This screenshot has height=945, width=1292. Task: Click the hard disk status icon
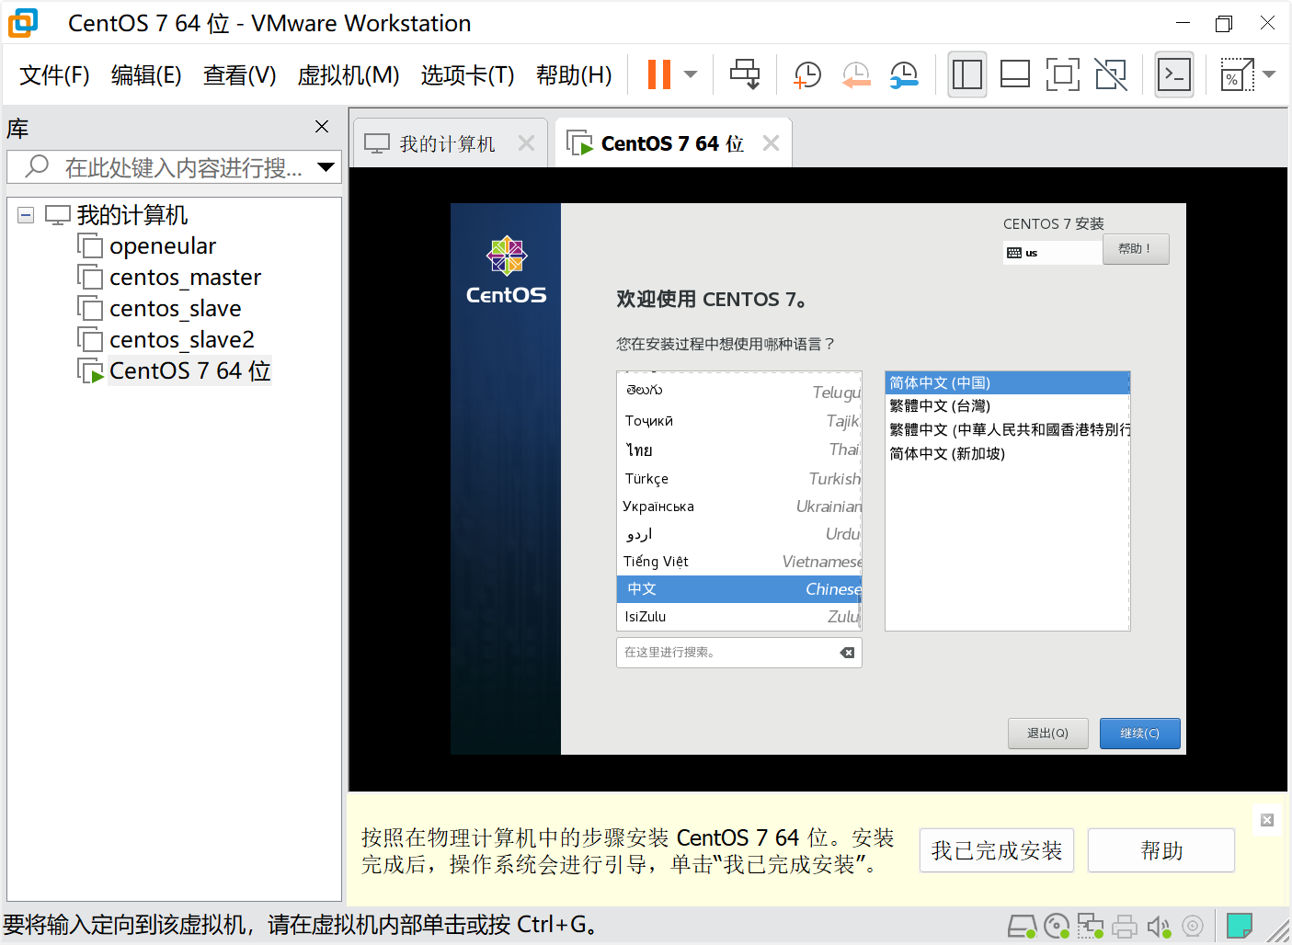coord(1022,926)
